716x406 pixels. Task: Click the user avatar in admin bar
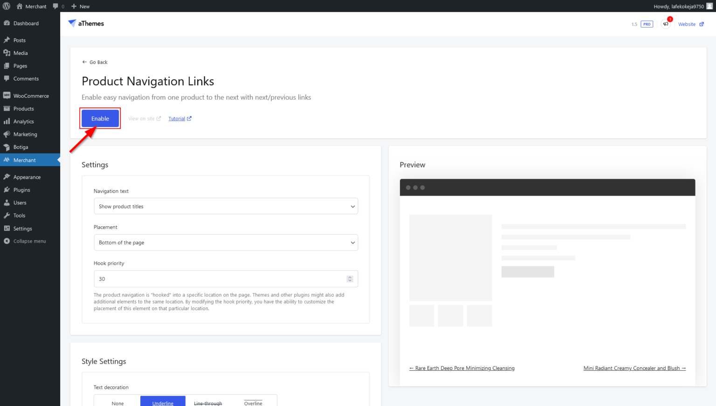709,6
